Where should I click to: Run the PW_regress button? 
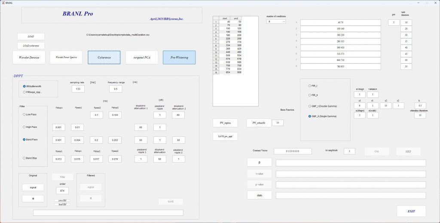[225, 123]
